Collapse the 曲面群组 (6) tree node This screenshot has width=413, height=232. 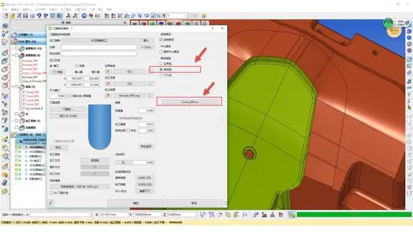[x=13, y=55]
